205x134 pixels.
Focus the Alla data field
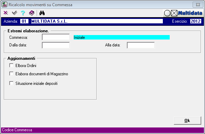(x=141, y=45)
